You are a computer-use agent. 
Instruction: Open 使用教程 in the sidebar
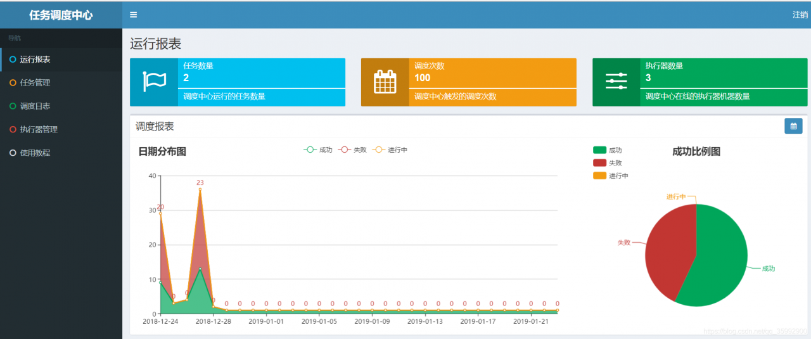point(61,153)
